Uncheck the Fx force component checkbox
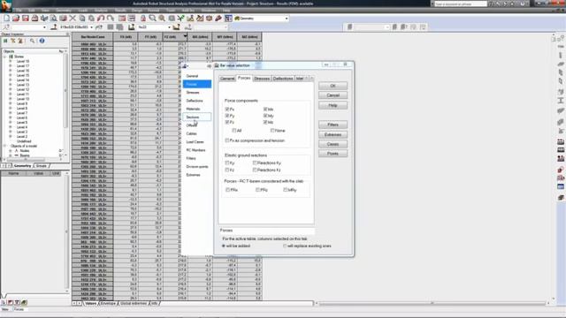The width and height of the screenshot is (566, 318). (227, 109)
